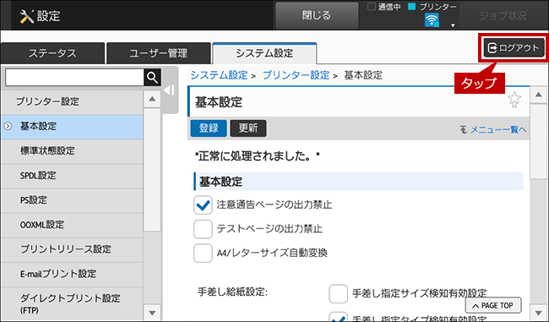The image size is (549, 322).
Task: Open プリントリリース設定 in sidebar
Action: coord(72,249)
